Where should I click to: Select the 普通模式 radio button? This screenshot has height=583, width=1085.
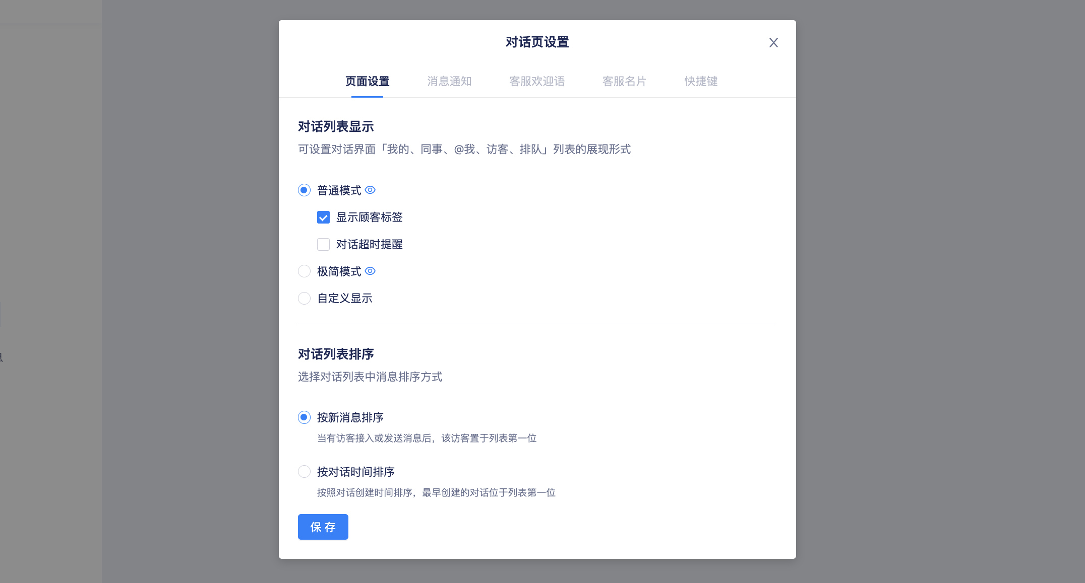tap(304, 190)
